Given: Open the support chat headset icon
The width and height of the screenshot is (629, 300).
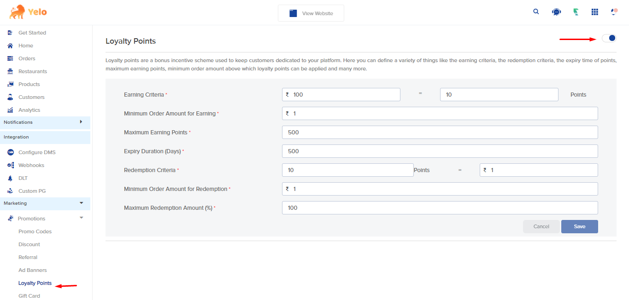Looking at the screenshot, I should (x=556, y=12).
